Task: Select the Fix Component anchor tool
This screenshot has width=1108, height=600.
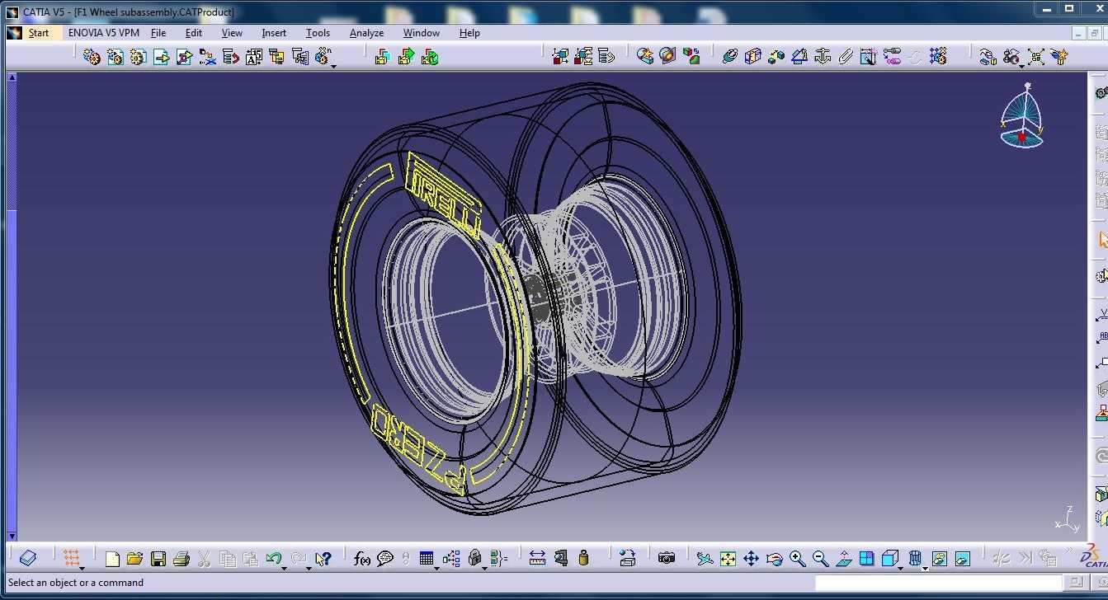Action: point(822,56)
